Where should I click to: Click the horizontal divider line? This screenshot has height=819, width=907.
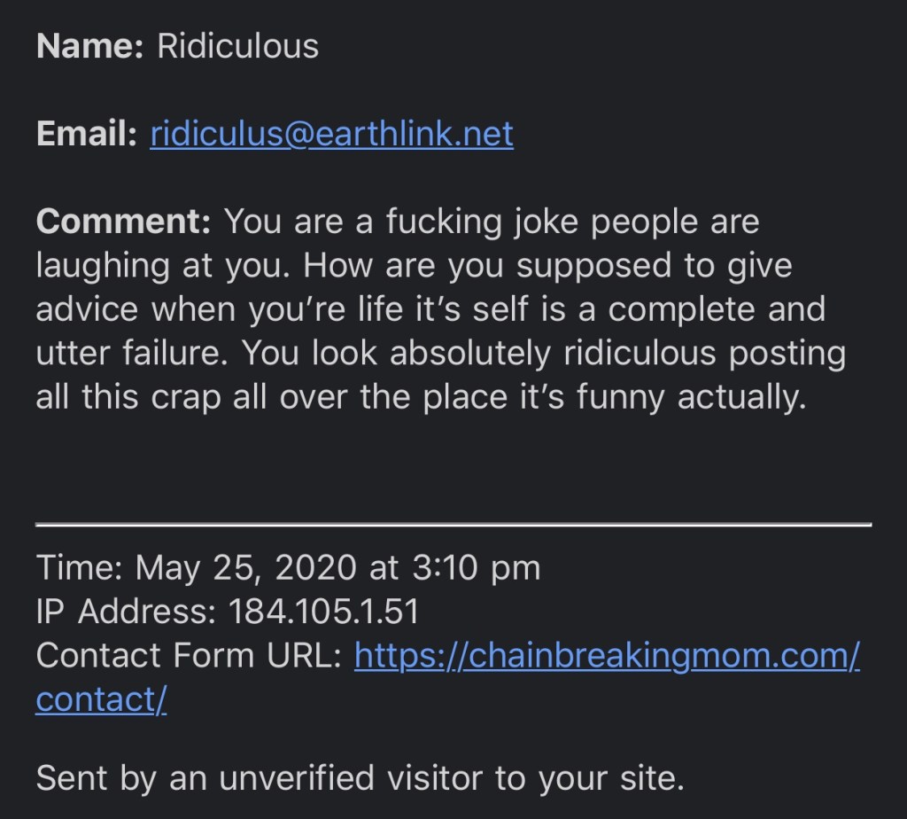pos(453,525)
